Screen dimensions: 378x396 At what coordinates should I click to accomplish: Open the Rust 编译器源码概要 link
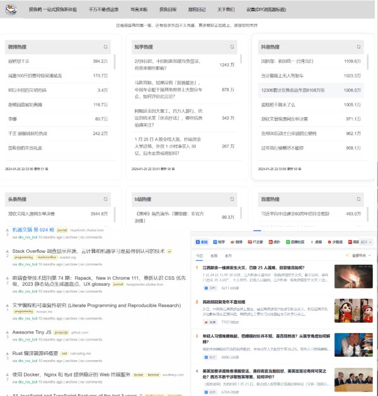pyautogui.click(x=35, y=353)
